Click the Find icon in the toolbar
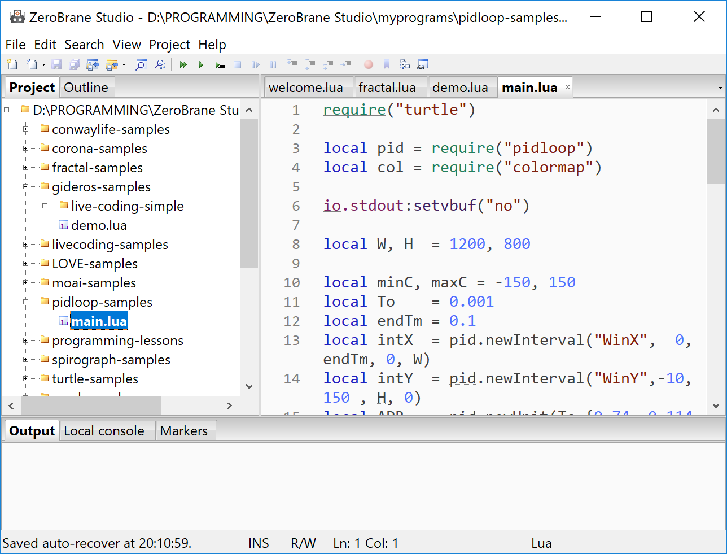 [x=141, y=64]
